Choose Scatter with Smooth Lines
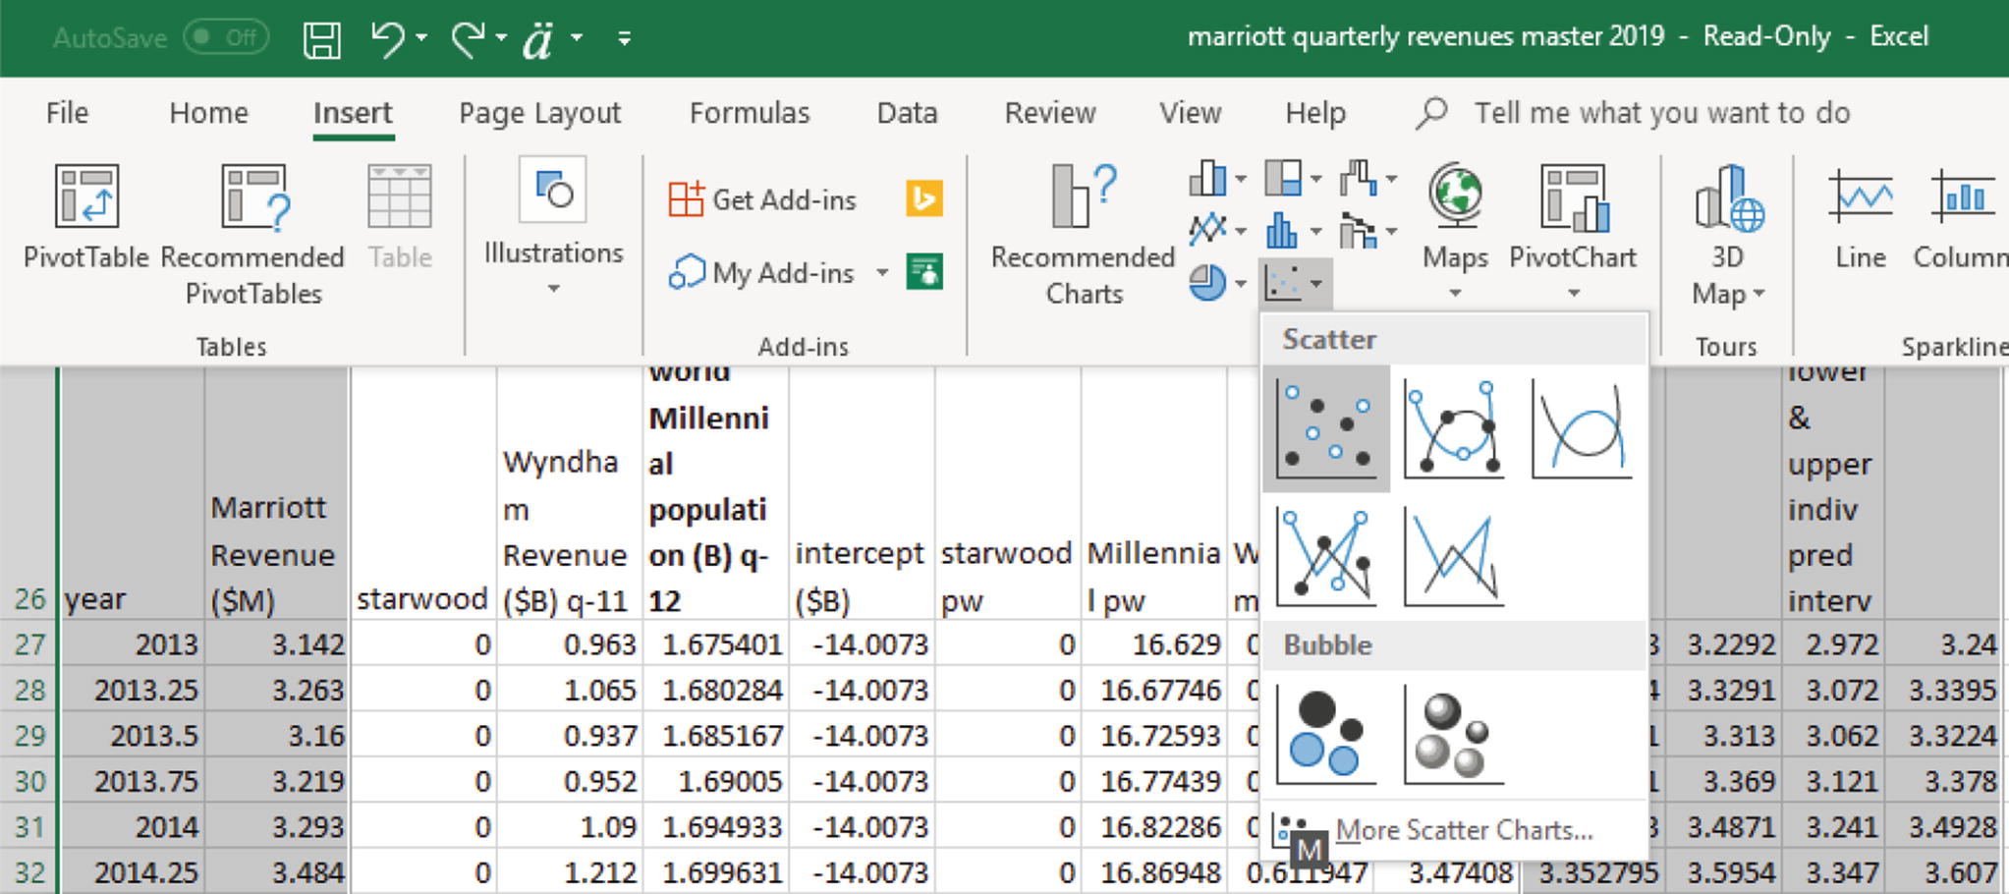 click(x=1582, y=429)
